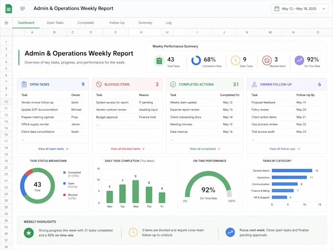This screenshot has width=333, height=250.
Task: Click the red Blocked legend swatch
Action: 64,195
